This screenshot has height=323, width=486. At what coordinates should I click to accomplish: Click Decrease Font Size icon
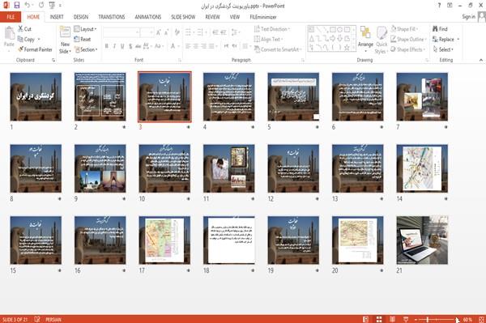coord(166,32)
